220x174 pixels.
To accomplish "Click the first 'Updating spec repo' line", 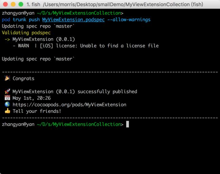I will click(38, 26).
